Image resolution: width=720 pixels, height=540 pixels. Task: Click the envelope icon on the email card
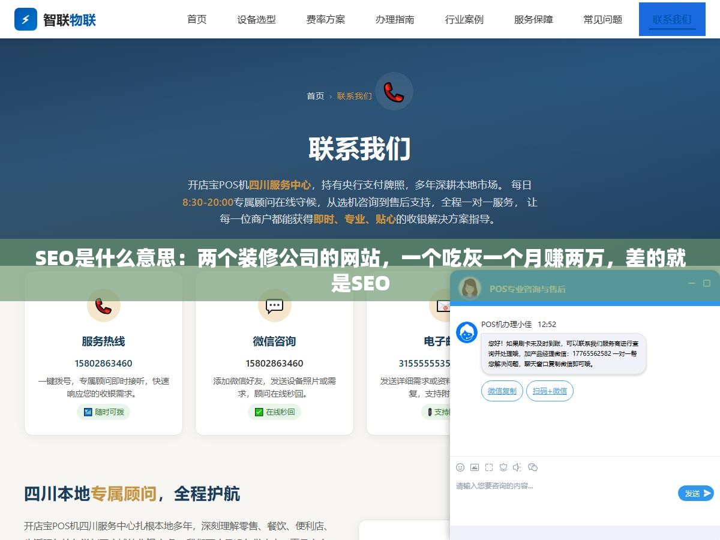(x=443, y=305)
